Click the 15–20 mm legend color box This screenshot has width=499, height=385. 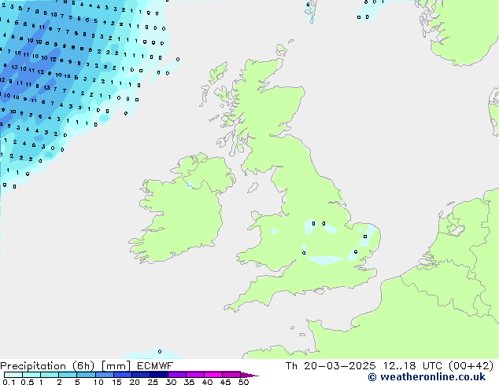(123, 375)
